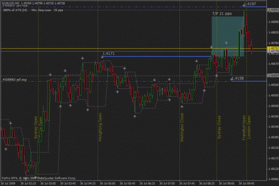Click the 1.40560 price axis value
279x186 pixels.
click(x=274, y=85)
